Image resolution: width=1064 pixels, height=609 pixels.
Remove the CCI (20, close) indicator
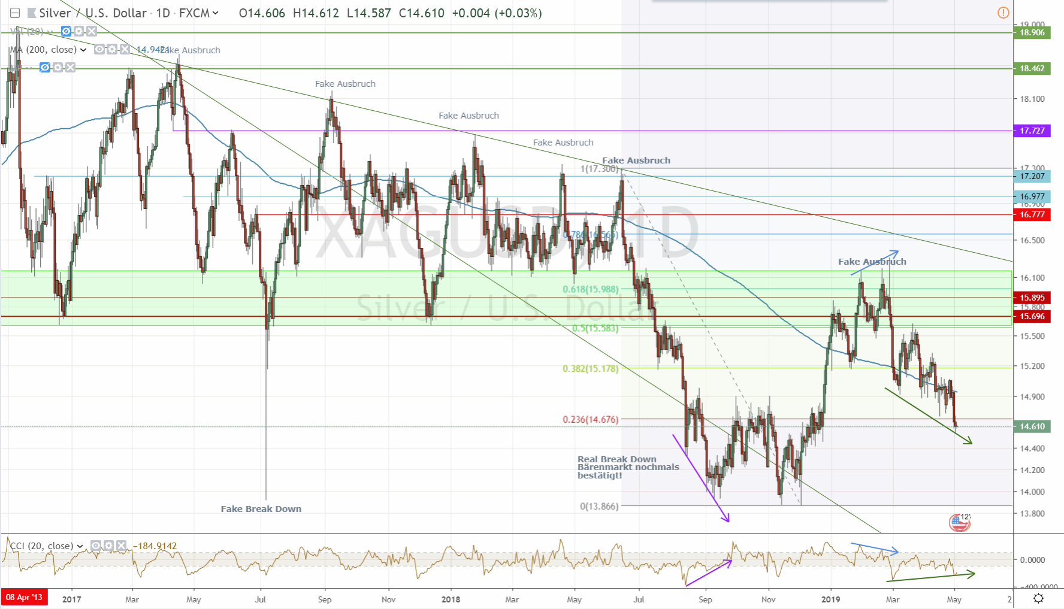coord(121,546)
